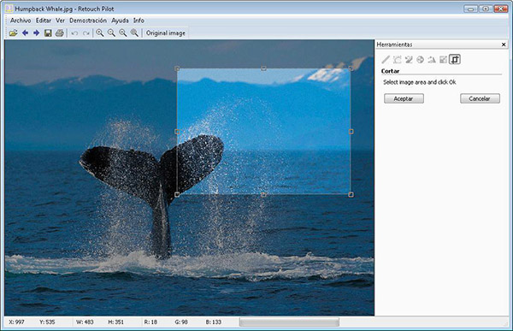
Task: Click the application icon in the title bar
Action: click(9, 9)
